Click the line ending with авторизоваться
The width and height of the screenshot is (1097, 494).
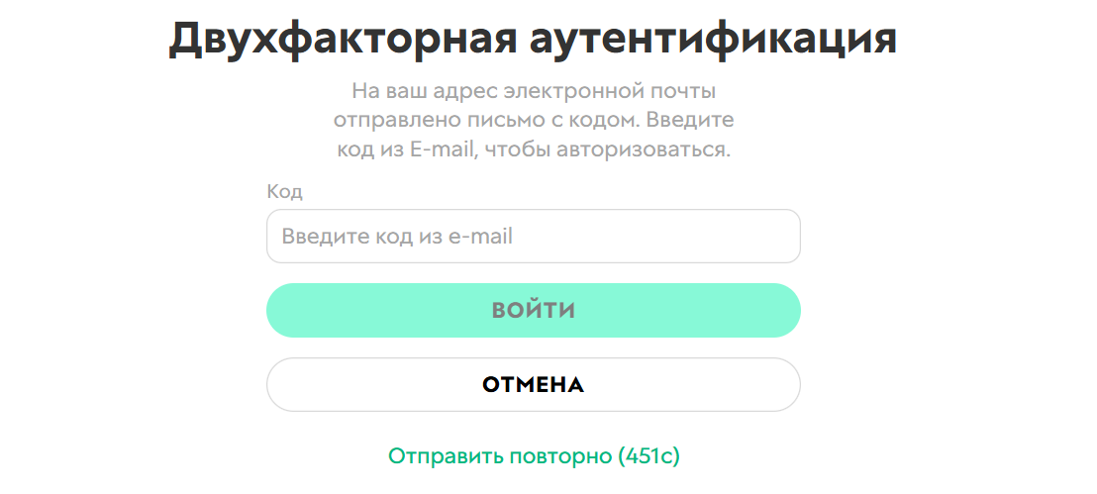[533, 151]
